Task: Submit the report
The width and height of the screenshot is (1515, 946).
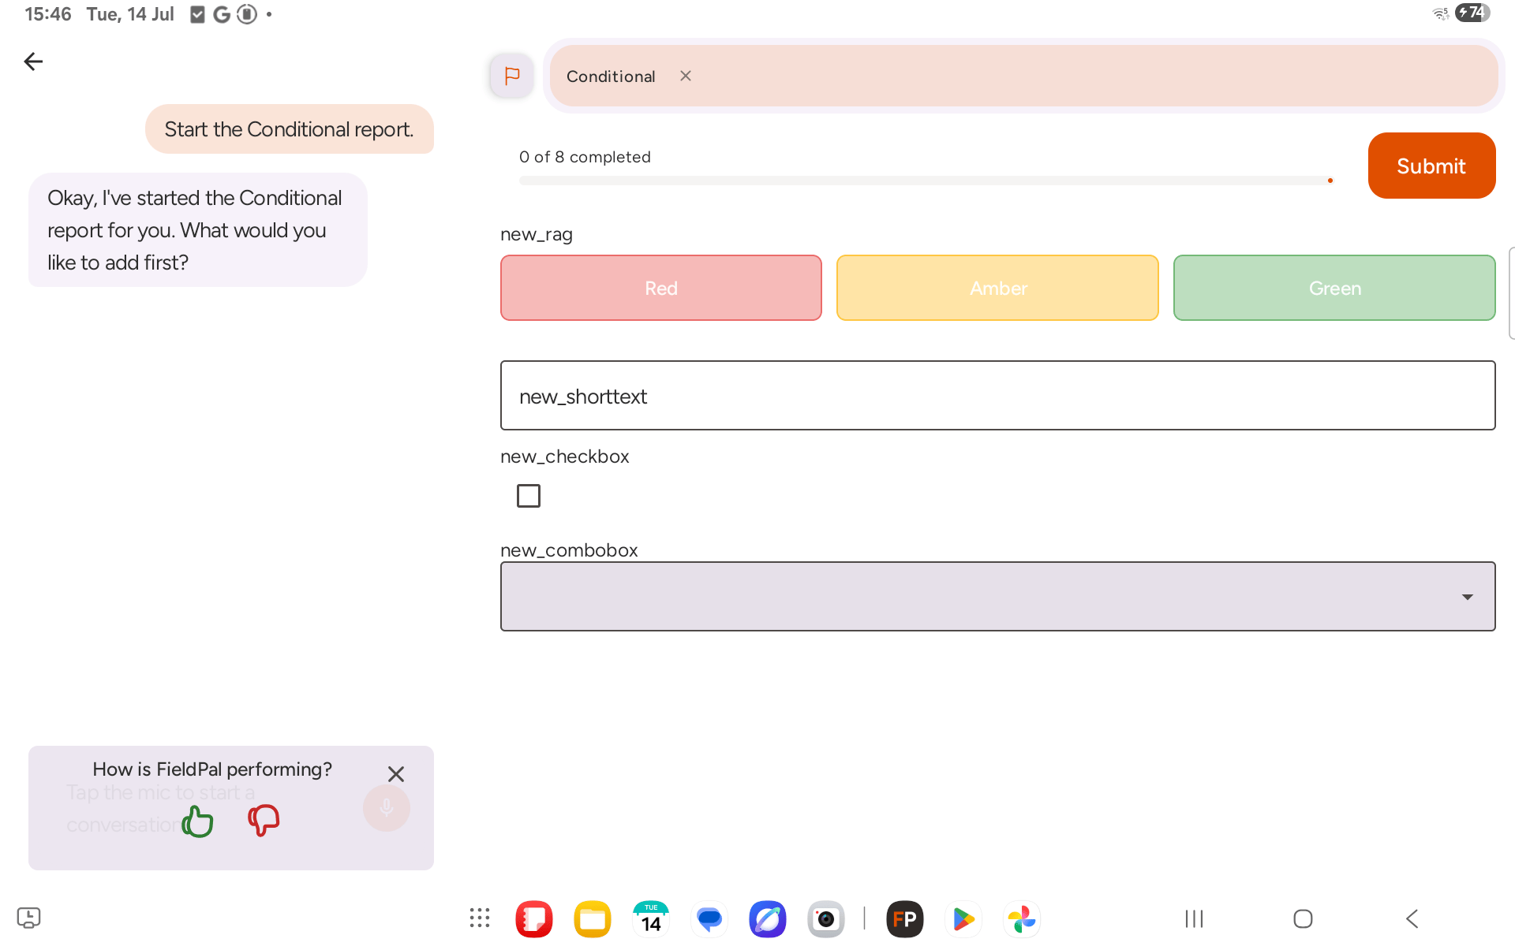Action: point(1431,166)
